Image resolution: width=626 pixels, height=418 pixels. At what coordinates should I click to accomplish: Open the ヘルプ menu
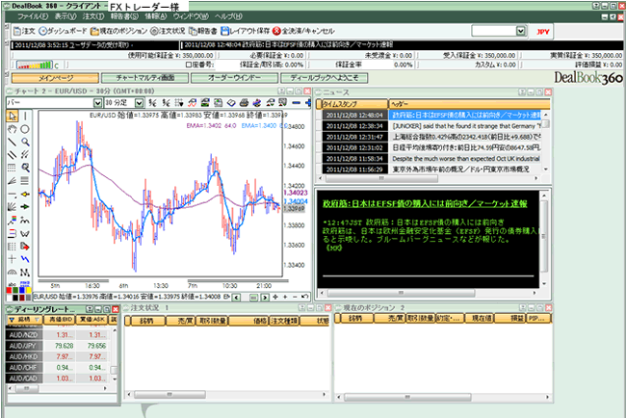[x=228, y=16]
